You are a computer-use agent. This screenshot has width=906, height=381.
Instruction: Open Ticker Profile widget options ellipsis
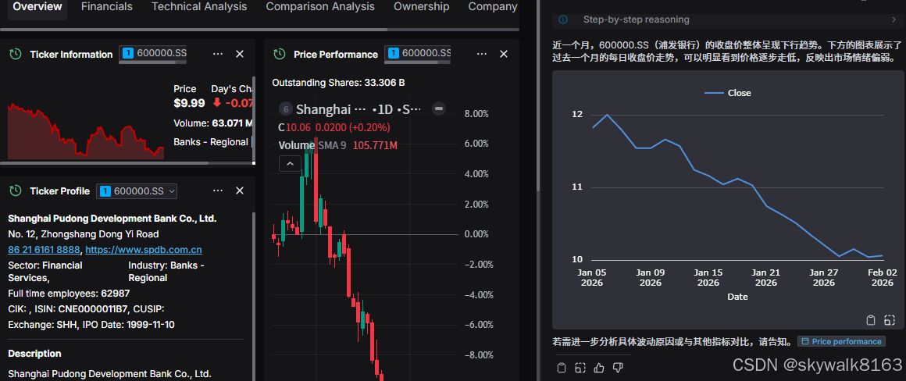click(218, 190)
